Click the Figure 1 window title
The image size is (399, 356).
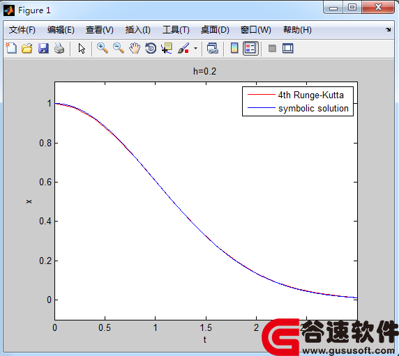coord(34,10)
